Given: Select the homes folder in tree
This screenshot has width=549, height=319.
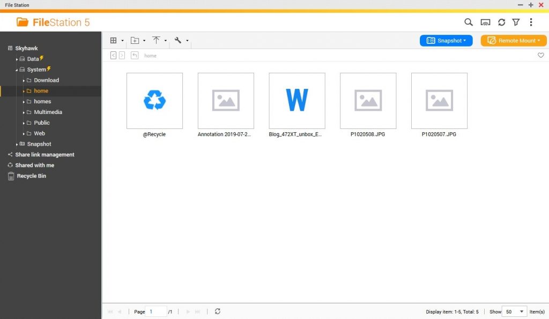Looking at the screenshot, I should click(42, 101).
